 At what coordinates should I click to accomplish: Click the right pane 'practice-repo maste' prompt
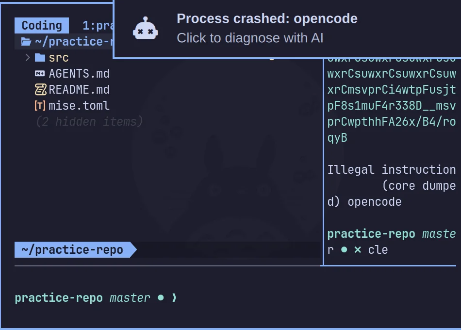392,234
